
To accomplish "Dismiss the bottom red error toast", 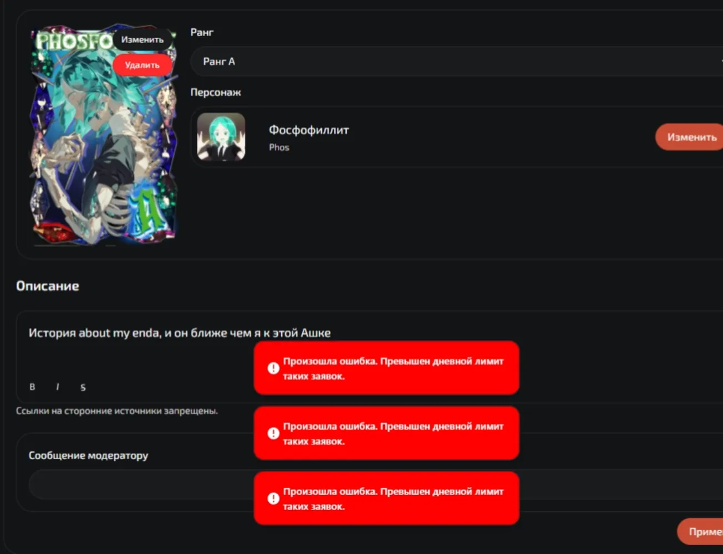I will click(386, 499).
